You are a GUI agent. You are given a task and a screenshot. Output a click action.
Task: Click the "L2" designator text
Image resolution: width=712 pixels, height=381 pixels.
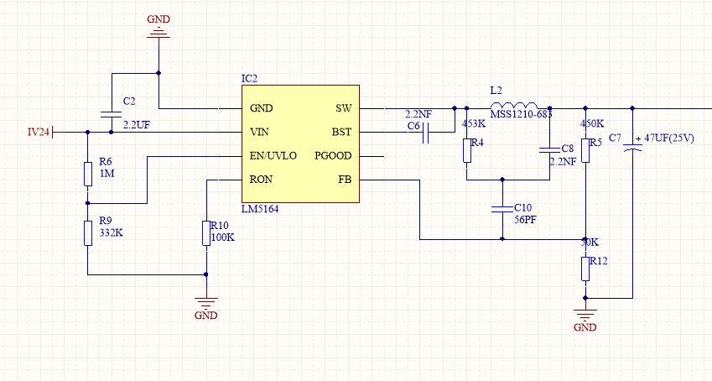pyautogui.click(x=496, y=91)
